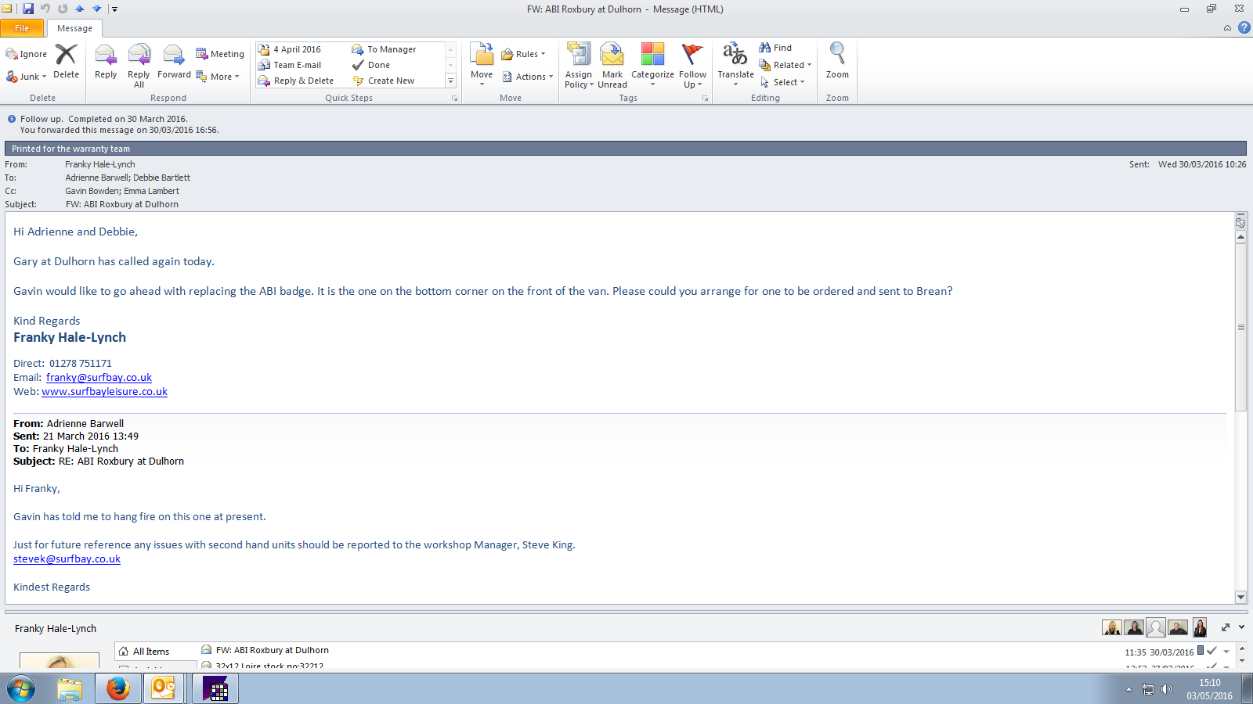This screenshot has width=1253, height=704.
Task: Click Franky Hale-Lynch name in People Pane
Action: [x=56, y=628]
